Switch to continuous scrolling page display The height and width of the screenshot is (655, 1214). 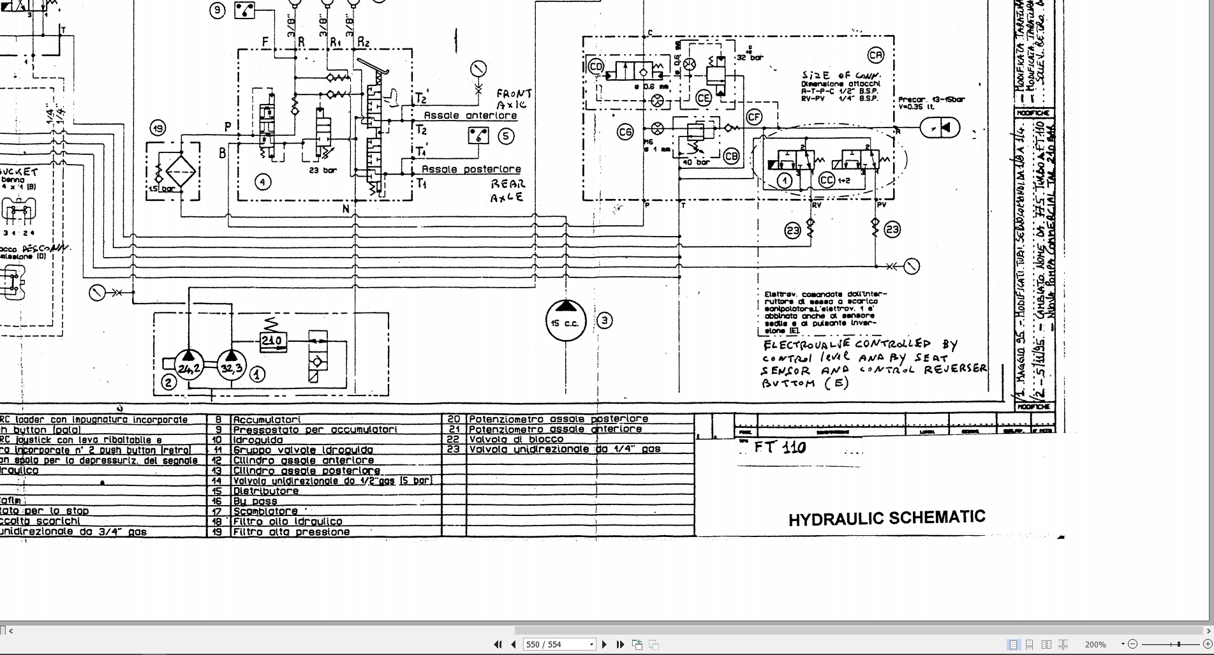1029,645
